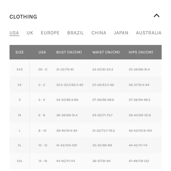Viewport: 171px width, 171px height.
Task: Click the BUST (IN/CM) column header
Action: pyautogui.click(x=69, y=52)
